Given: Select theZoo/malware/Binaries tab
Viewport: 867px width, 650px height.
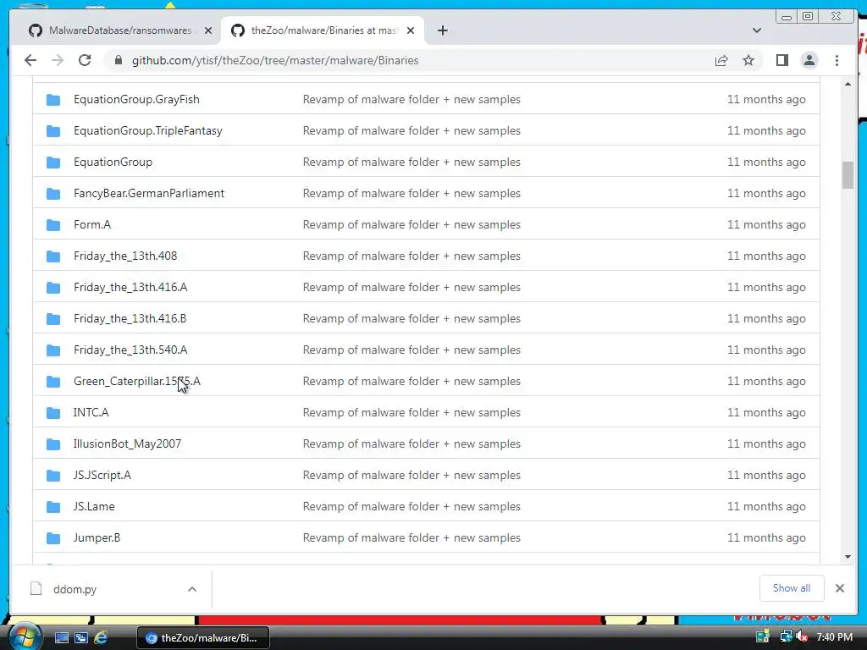Looking at the screenshot, I should [x=323, y=30].
